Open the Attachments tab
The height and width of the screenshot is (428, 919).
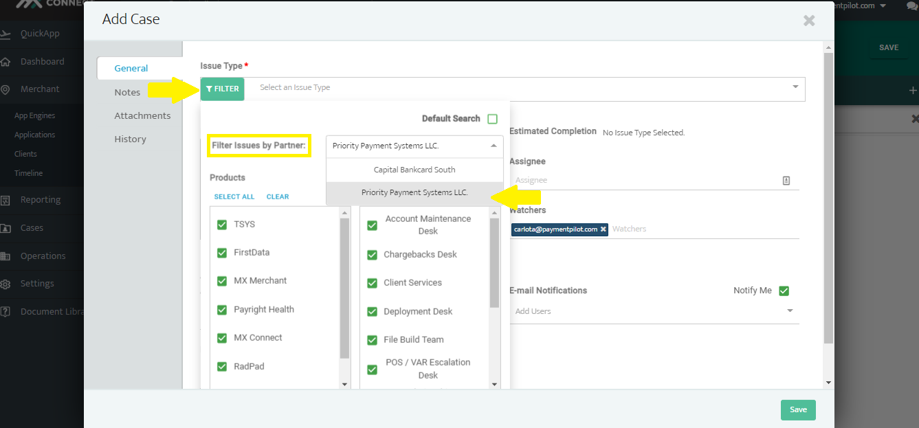tap(142, 115)
